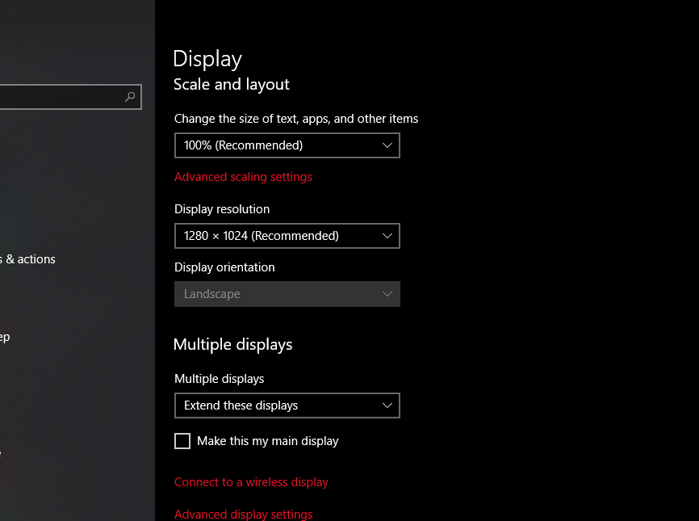Click the Multiple displays dropdown chevron

(x=388, y=405)
